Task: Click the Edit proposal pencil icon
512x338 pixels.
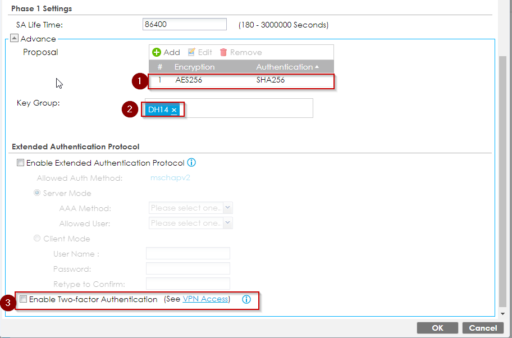Action: (191, 52)
